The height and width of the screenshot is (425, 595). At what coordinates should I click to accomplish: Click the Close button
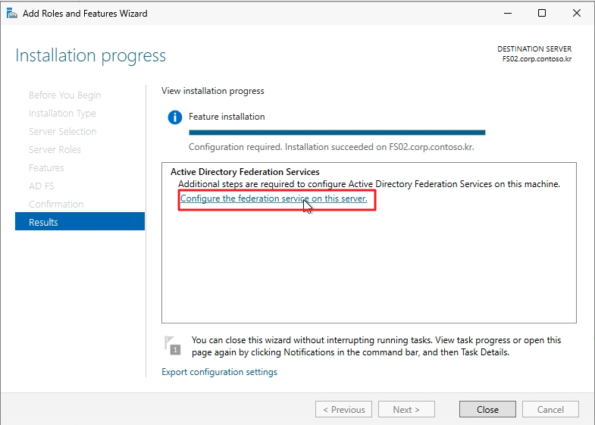pos(487,409)
